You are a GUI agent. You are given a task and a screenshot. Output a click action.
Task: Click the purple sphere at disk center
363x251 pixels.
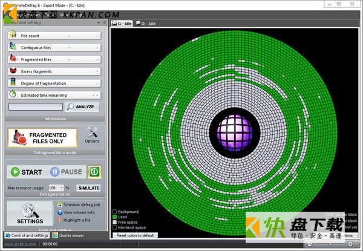[x=235, y=132]
